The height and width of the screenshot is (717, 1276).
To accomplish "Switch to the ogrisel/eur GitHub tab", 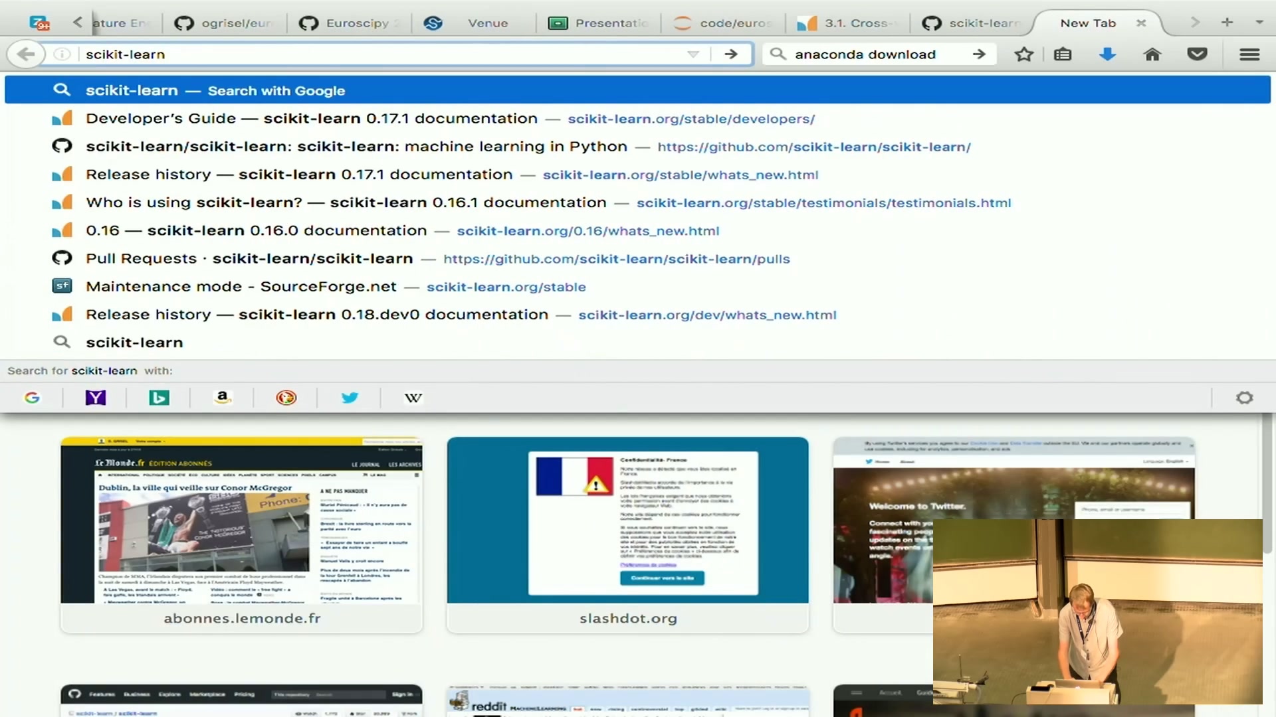I will point(225,23).
